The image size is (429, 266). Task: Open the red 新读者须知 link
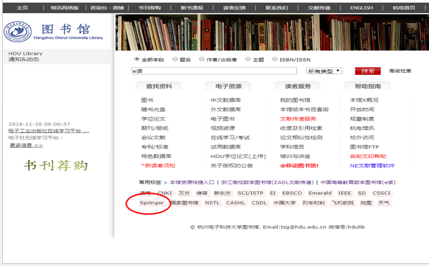158,166
